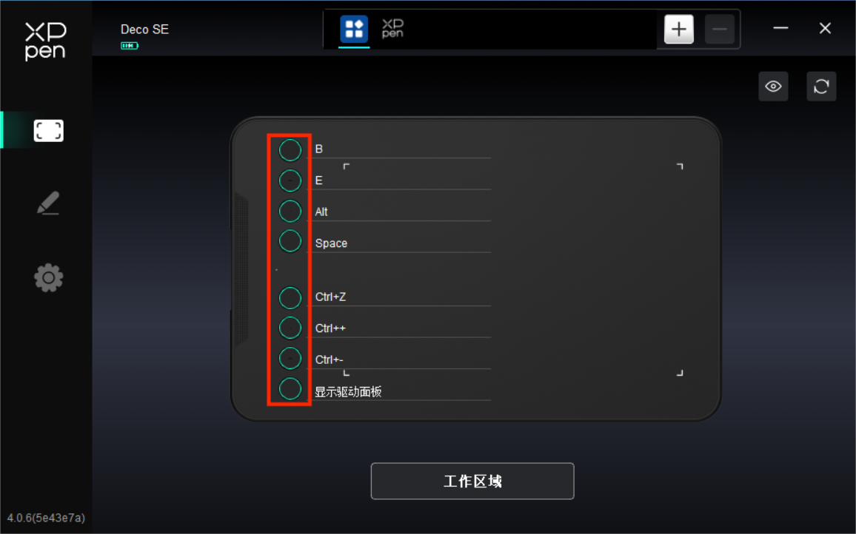
Task: Open the Work Area sidebar section
Action: [x=49, y=131]
